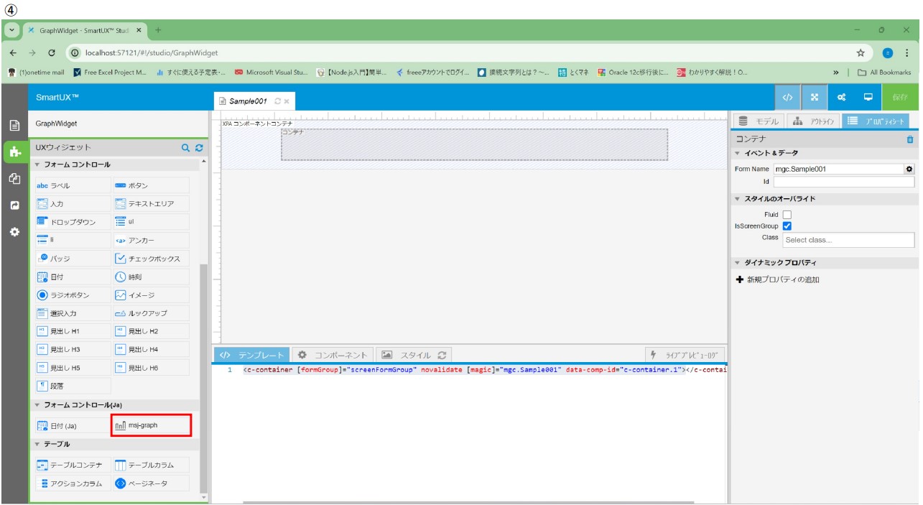923x505 pixels.
Task: Click gear beside Form Name field
Action: (909, 169)
